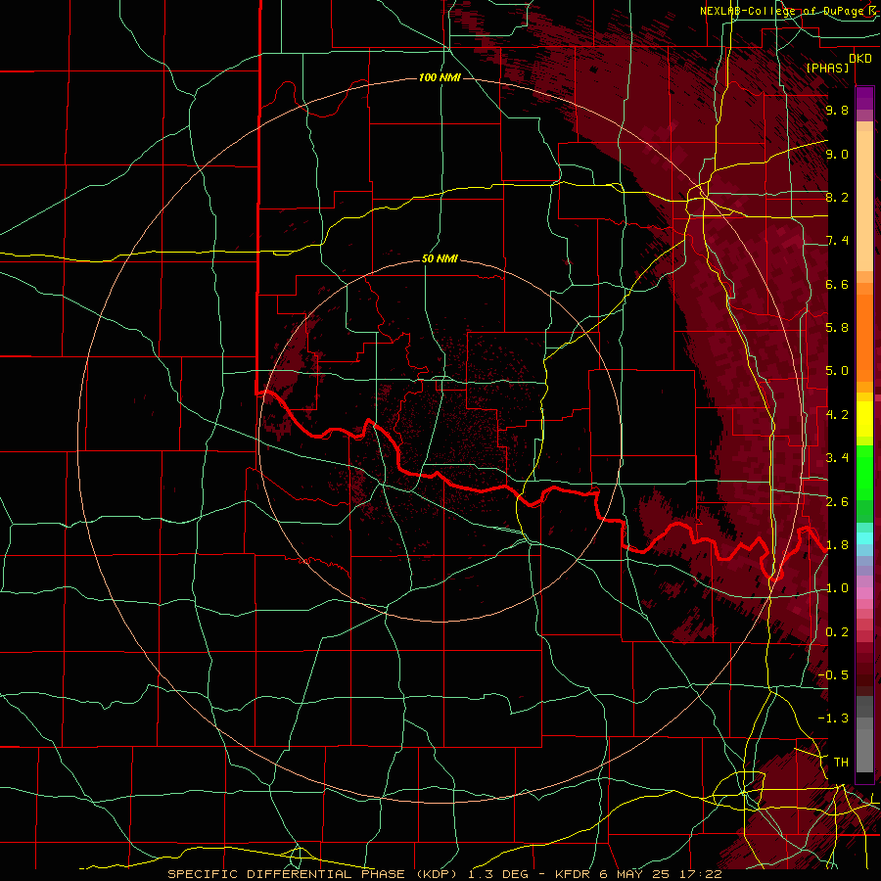Viewport: 881px width, 881px height.
Task: Click the "KFDR" radar site identifier
Action: [x=572, y=874]
